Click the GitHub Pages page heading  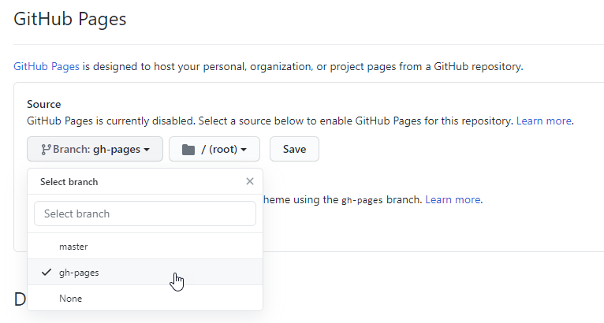tap(70, 19)
